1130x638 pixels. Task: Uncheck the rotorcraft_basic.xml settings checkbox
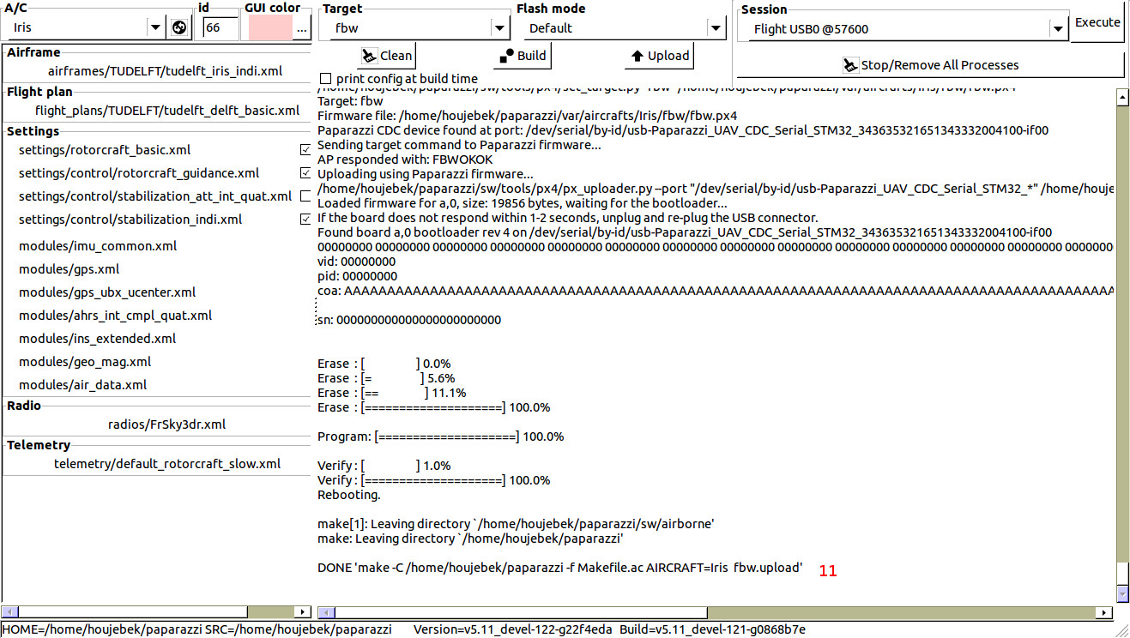[x=305, y=150]
